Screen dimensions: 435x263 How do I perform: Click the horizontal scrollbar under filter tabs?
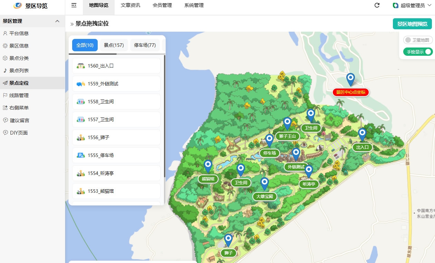click(x=93, y=54)
